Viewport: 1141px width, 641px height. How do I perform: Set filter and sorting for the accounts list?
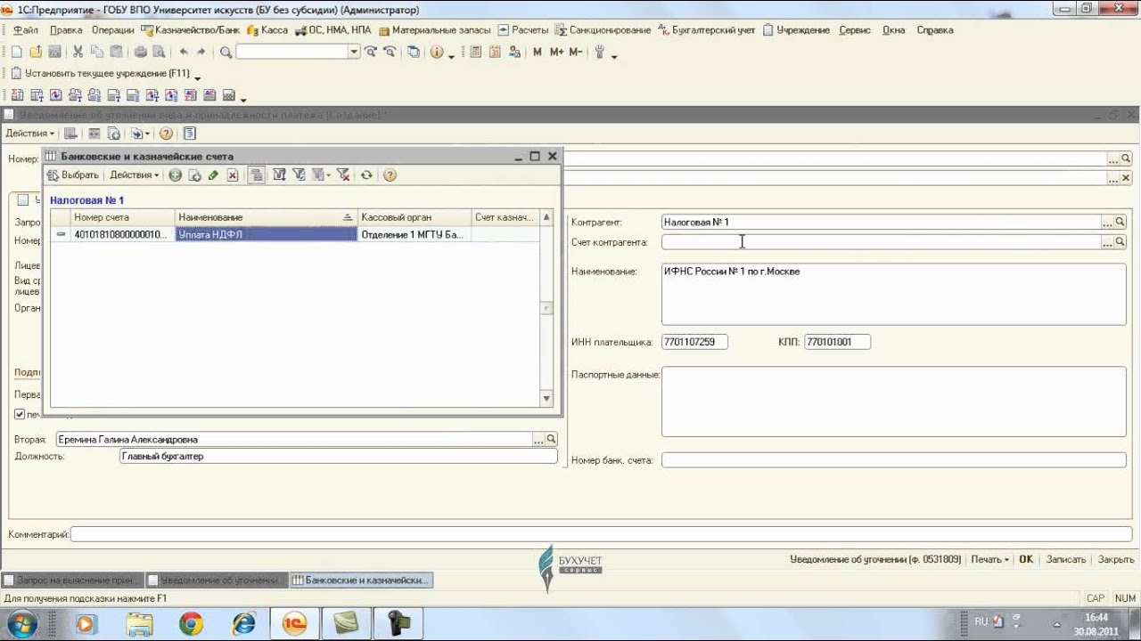[x=279, y=175]
